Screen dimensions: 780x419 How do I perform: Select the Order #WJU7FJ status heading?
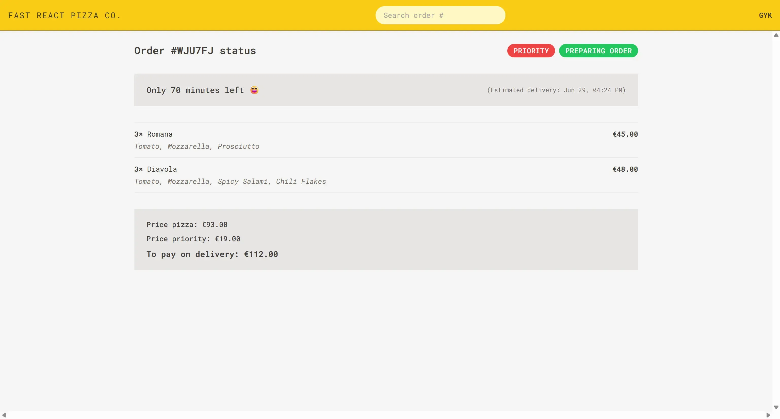195,51
